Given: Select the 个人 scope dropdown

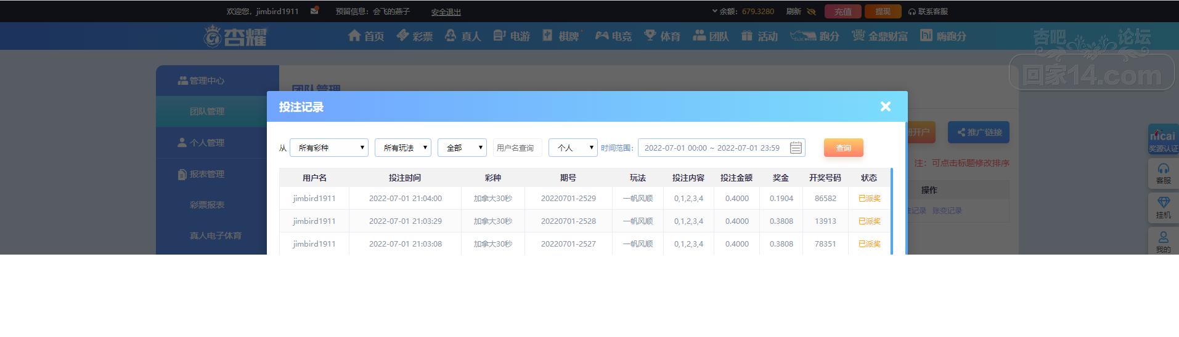Looking at the screenshot, I should (x=573, y=148).
